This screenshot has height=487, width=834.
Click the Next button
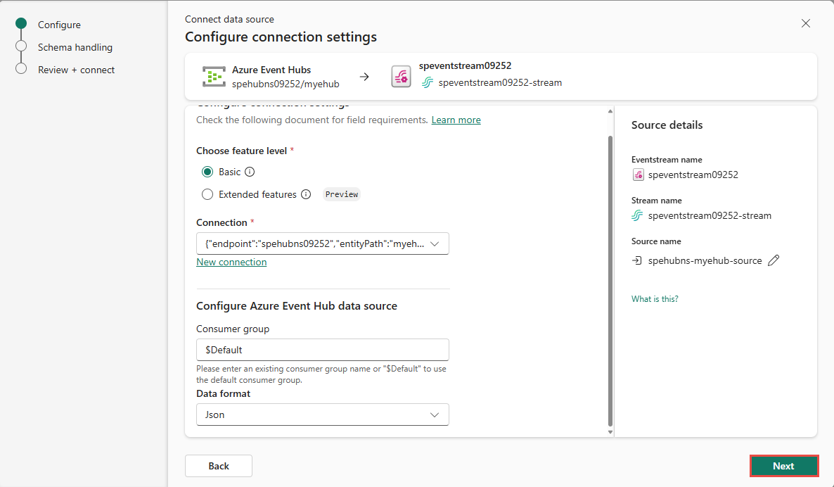(783, 466)
